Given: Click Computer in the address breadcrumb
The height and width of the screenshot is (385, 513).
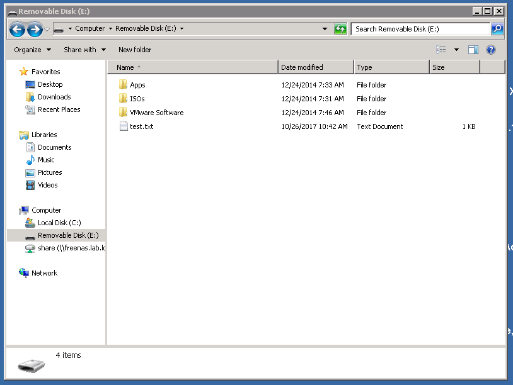Looking at the screenshot, I should (x=89, y=29).
